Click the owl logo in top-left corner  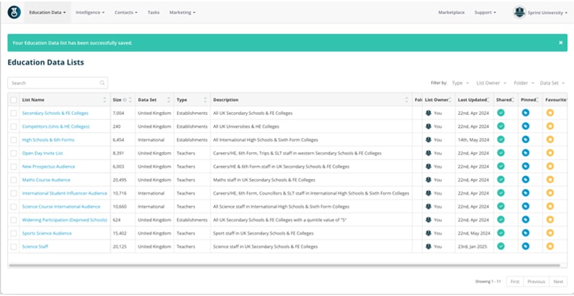click(x=13, y=12)
